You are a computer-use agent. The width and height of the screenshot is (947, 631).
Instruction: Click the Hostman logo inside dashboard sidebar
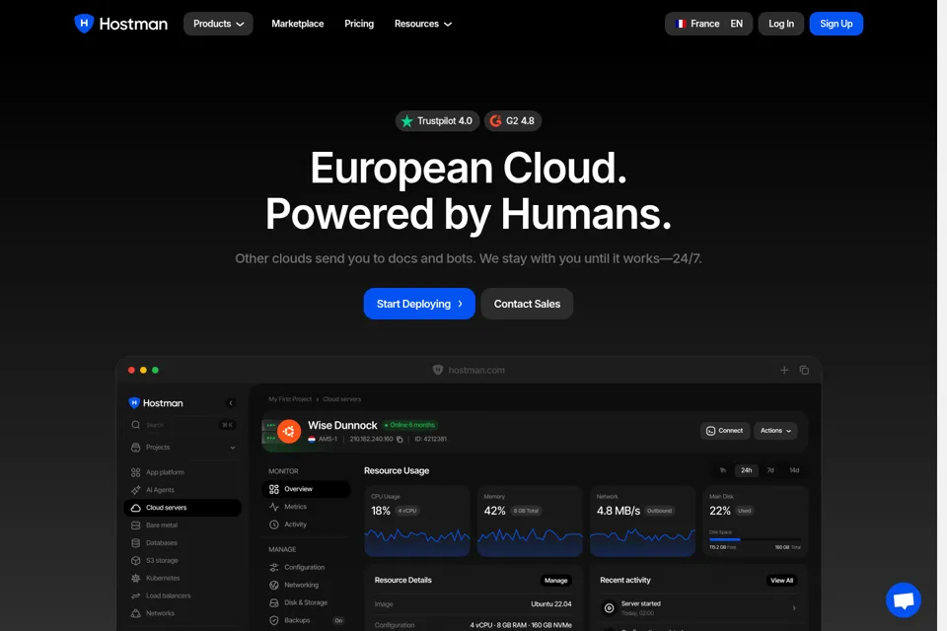[x=156, y=402]
